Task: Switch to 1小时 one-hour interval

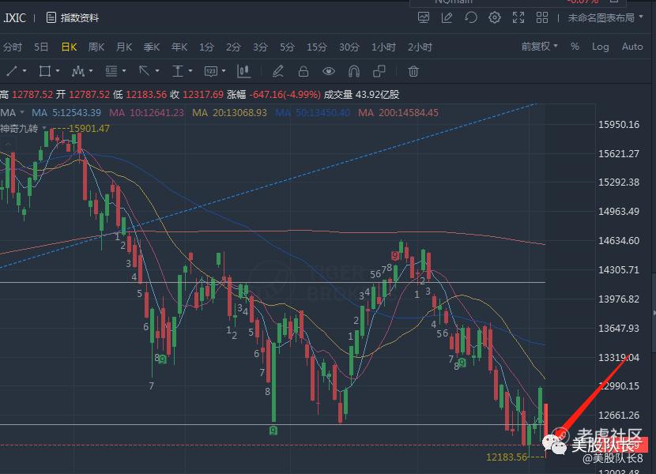Action: click(x=383, y=47)
